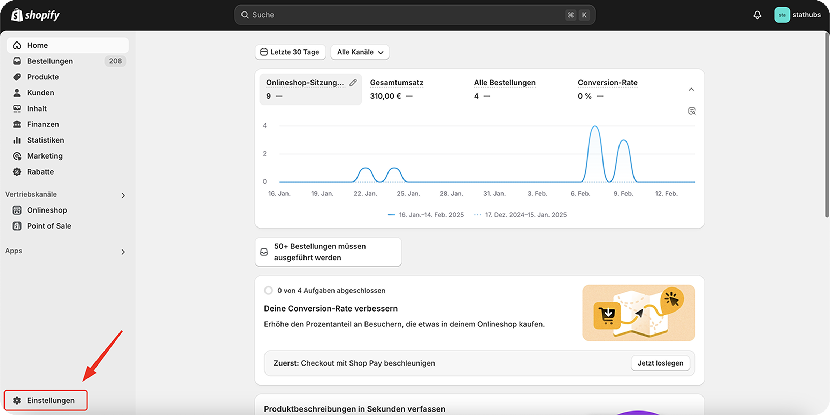Screen dimensions: 830x415
Task: Click the Rabatte discount badge icon
Action: tap(17, 172)
